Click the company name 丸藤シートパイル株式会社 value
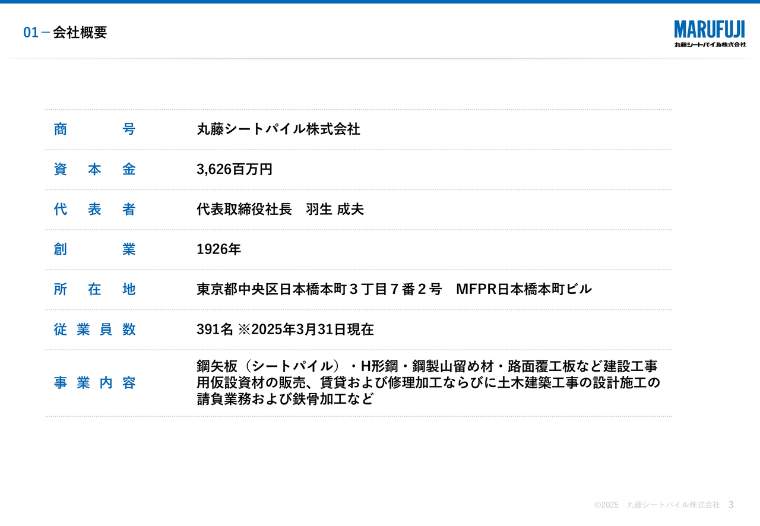 pyautogui.click(x=279, y=129)
